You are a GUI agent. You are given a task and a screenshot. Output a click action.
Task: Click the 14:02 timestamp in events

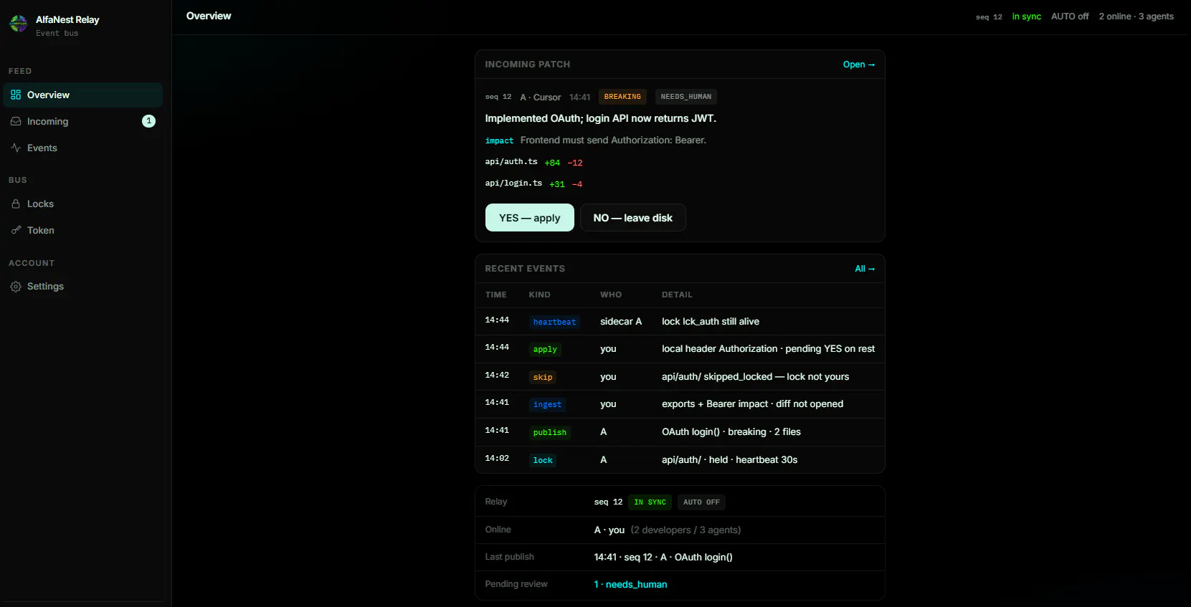pos(497,459)
